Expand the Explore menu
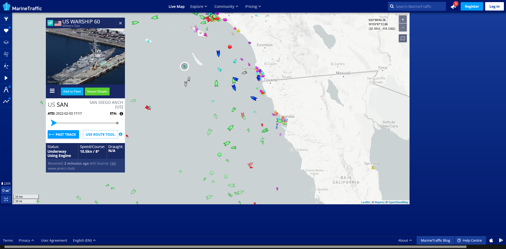The height and width of the screenshot is (249, 506). [199, 7]
